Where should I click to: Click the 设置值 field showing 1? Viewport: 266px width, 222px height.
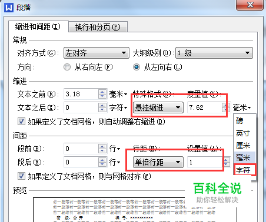[x=205, y=162]
